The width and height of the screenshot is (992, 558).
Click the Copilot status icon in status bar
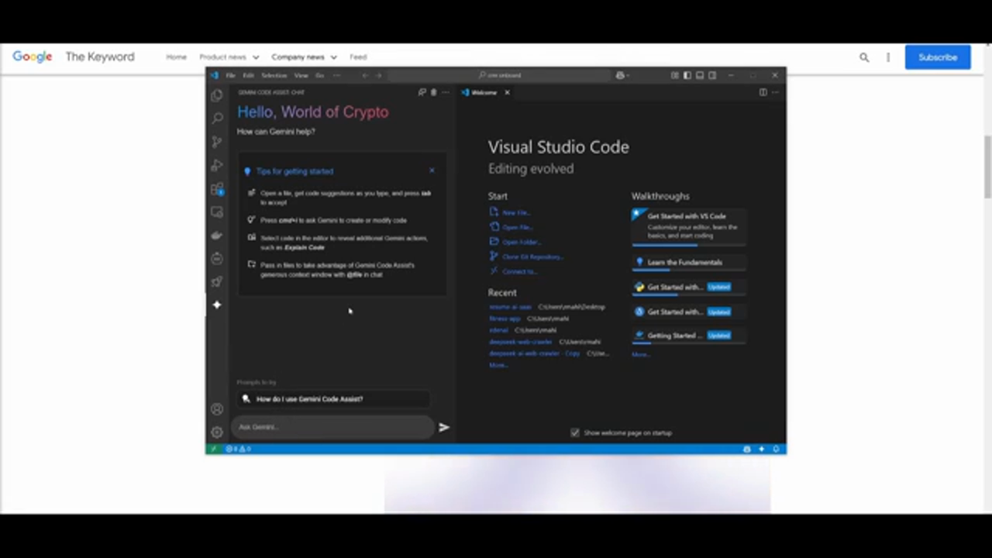[x=747, y=449]
